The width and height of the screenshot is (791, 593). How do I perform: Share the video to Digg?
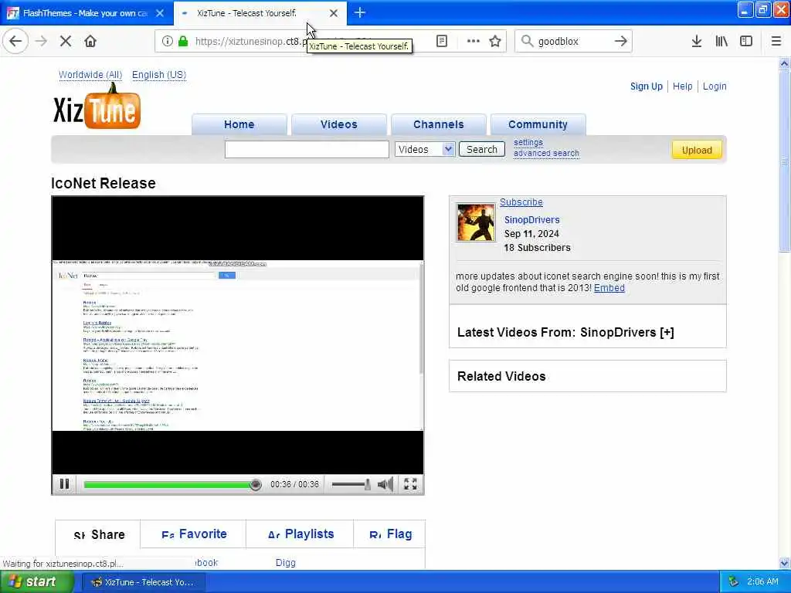[286, 563]
